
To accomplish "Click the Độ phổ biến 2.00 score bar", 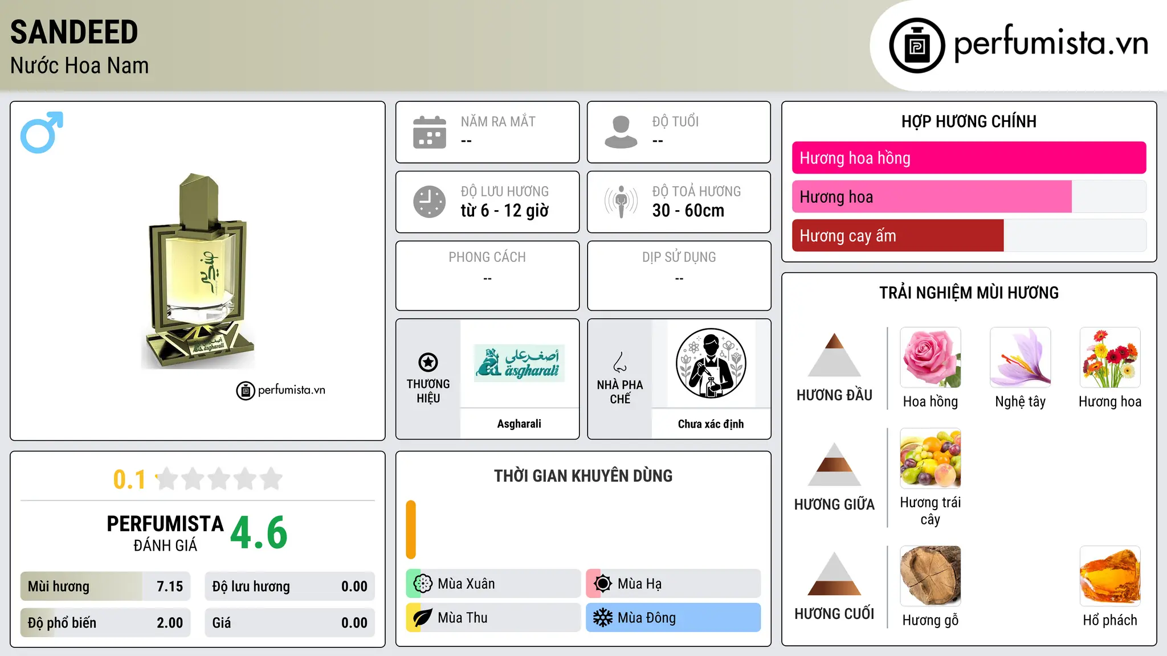I will pos(105,623).
